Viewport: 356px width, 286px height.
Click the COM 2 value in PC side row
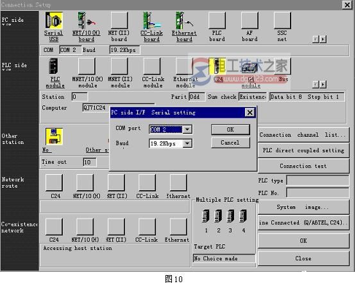[x=70, y=50]
